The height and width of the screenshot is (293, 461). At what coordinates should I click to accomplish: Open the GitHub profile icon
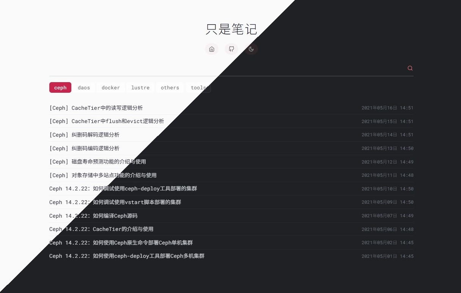(231, 49)
